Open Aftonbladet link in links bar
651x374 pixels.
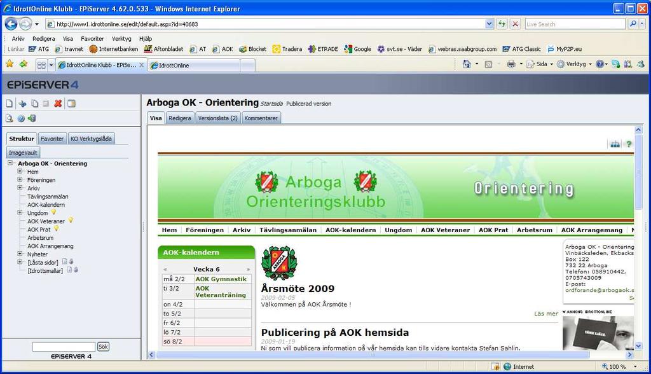pos(163,48)
